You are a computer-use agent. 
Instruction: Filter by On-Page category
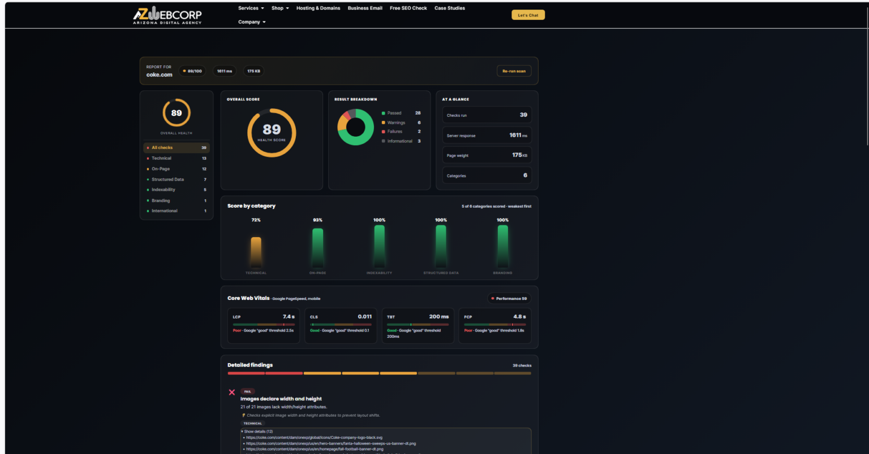[x=177, y=169]
